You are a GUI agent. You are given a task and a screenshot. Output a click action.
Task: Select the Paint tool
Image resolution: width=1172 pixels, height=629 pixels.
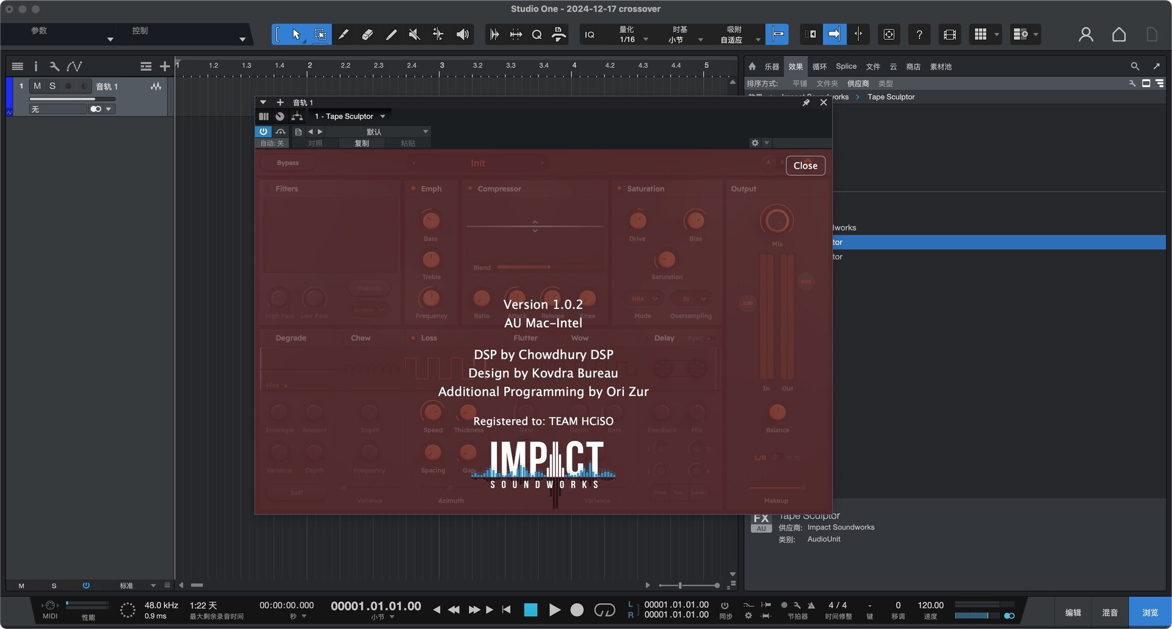pyautogui.click(x=391, y=34)
